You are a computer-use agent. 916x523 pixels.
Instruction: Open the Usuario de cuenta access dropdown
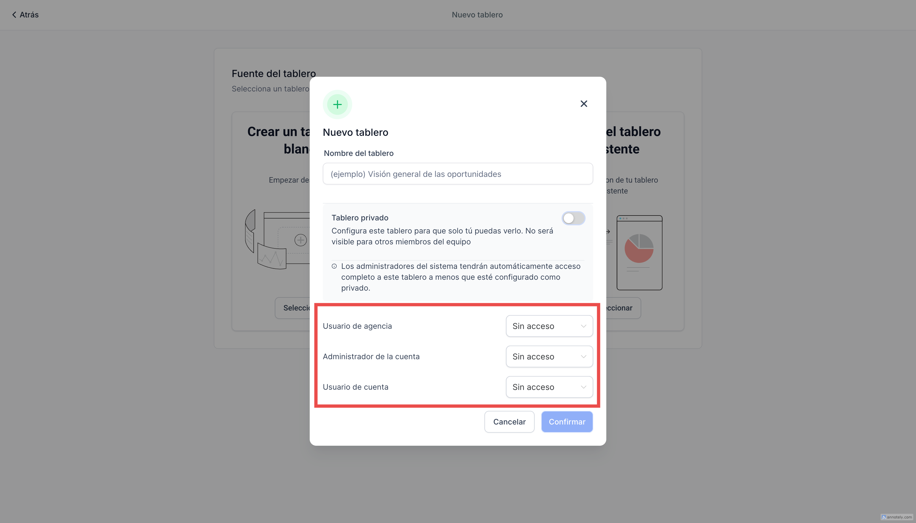(549, 387)
